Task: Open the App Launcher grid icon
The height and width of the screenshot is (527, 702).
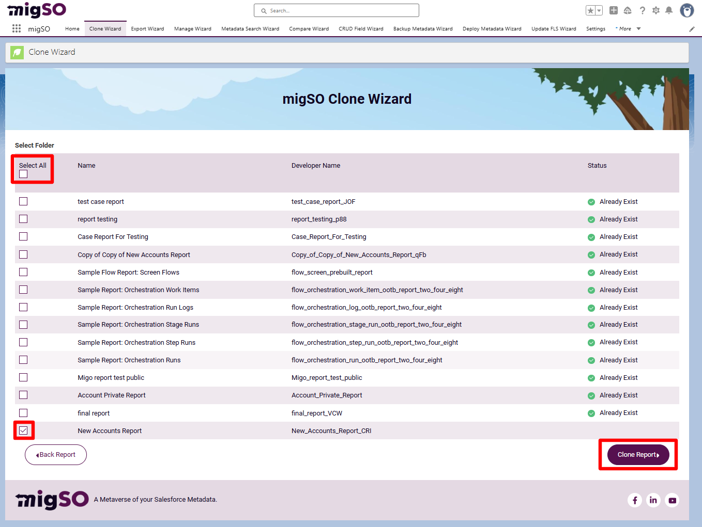Action: [x=16, y=28]
